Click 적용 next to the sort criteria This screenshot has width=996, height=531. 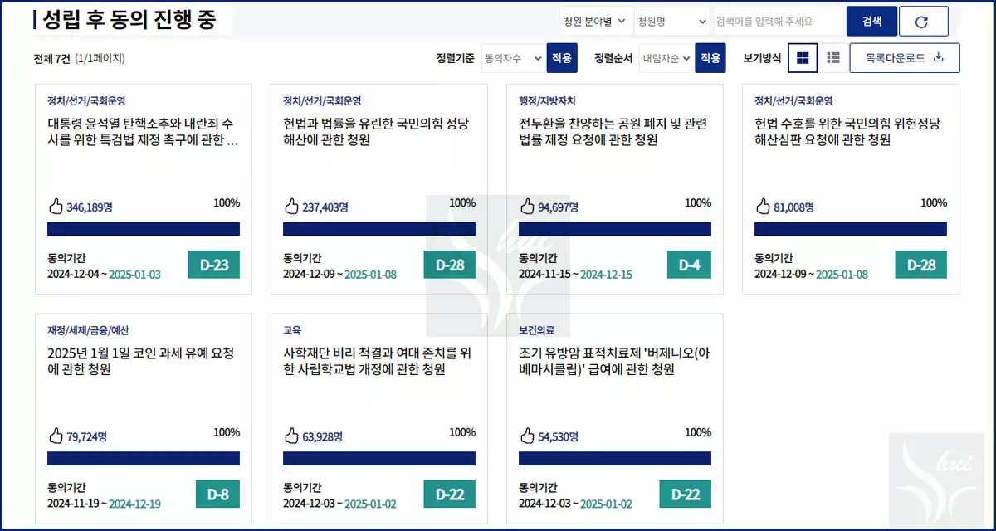point(561,59)
